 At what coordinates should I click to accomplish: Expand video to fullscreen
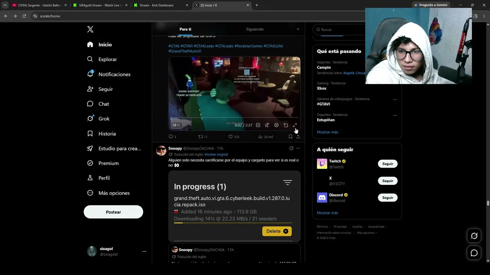coord(295,125)
